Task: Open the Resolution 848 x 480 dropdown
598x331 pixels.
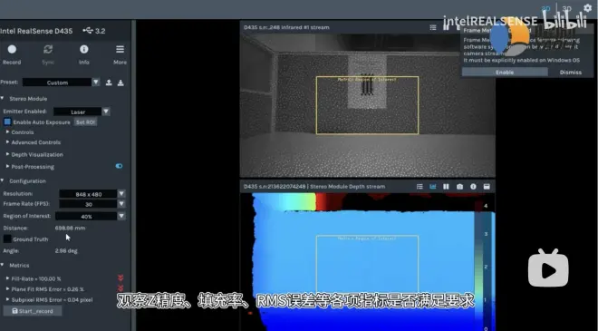Action: [92, 194]
